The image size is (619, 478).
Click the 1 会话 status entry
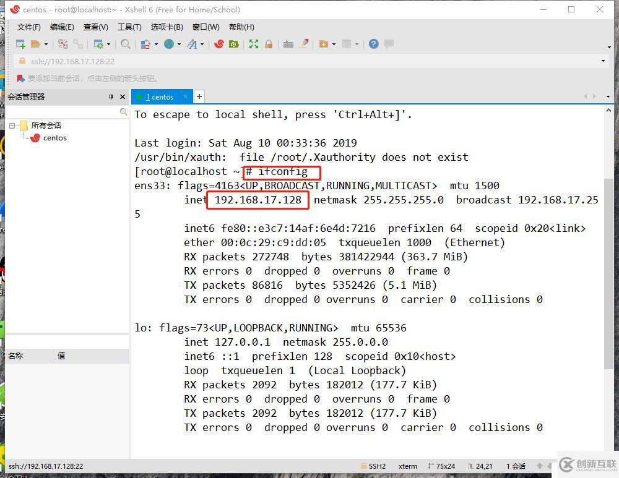516,466
